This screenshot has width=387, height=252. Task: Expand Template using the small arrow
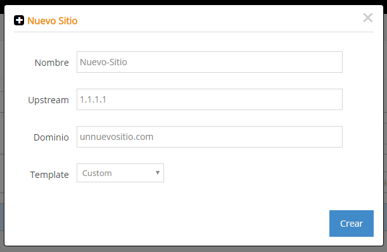tap(158, 173)
